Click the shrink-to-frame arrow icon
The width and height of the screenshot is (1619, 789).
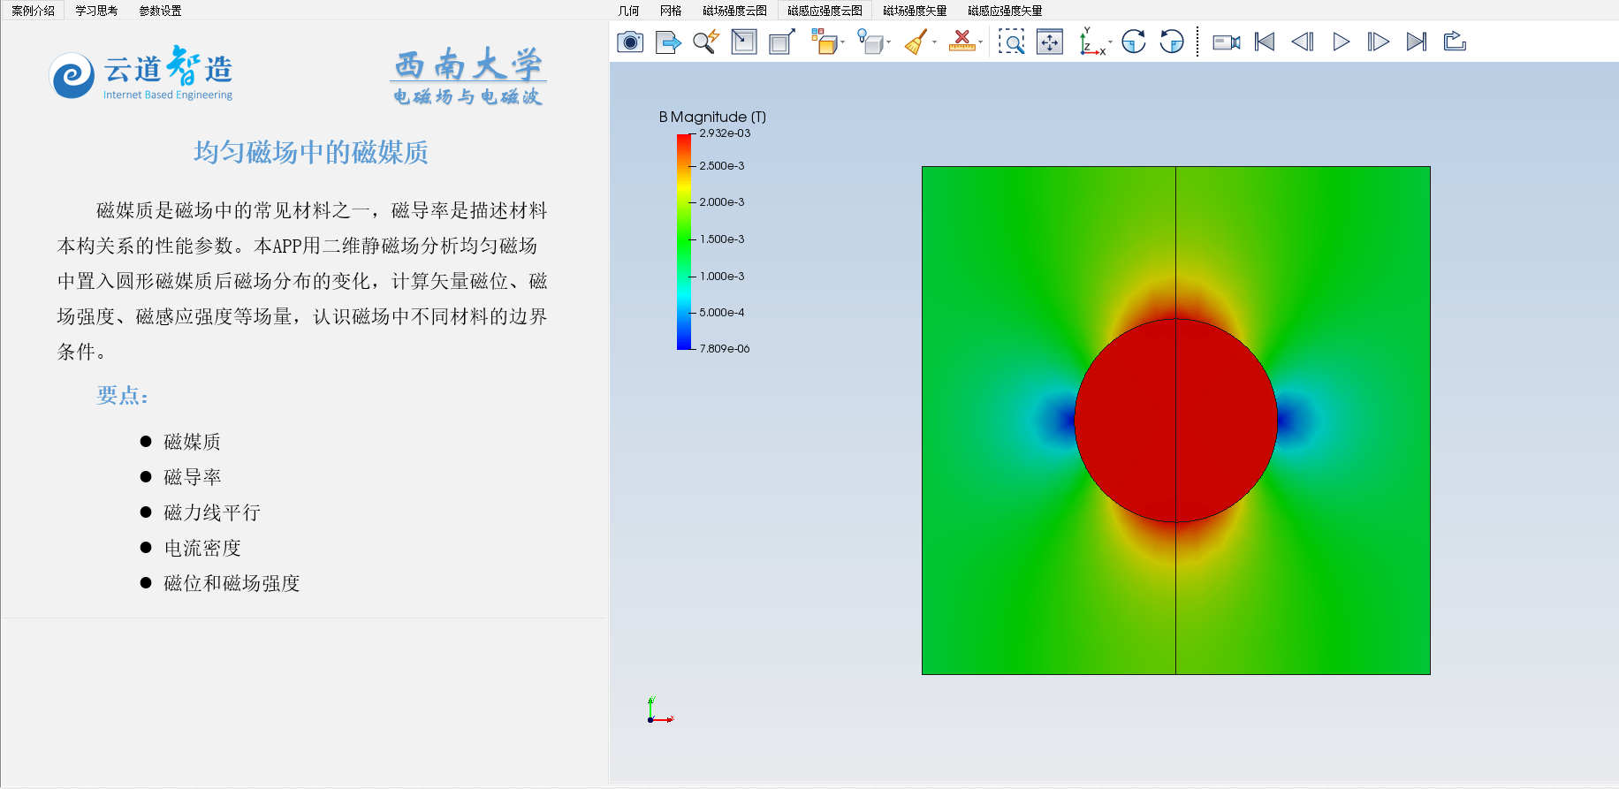pyautogui.click(x=744, y=42)
